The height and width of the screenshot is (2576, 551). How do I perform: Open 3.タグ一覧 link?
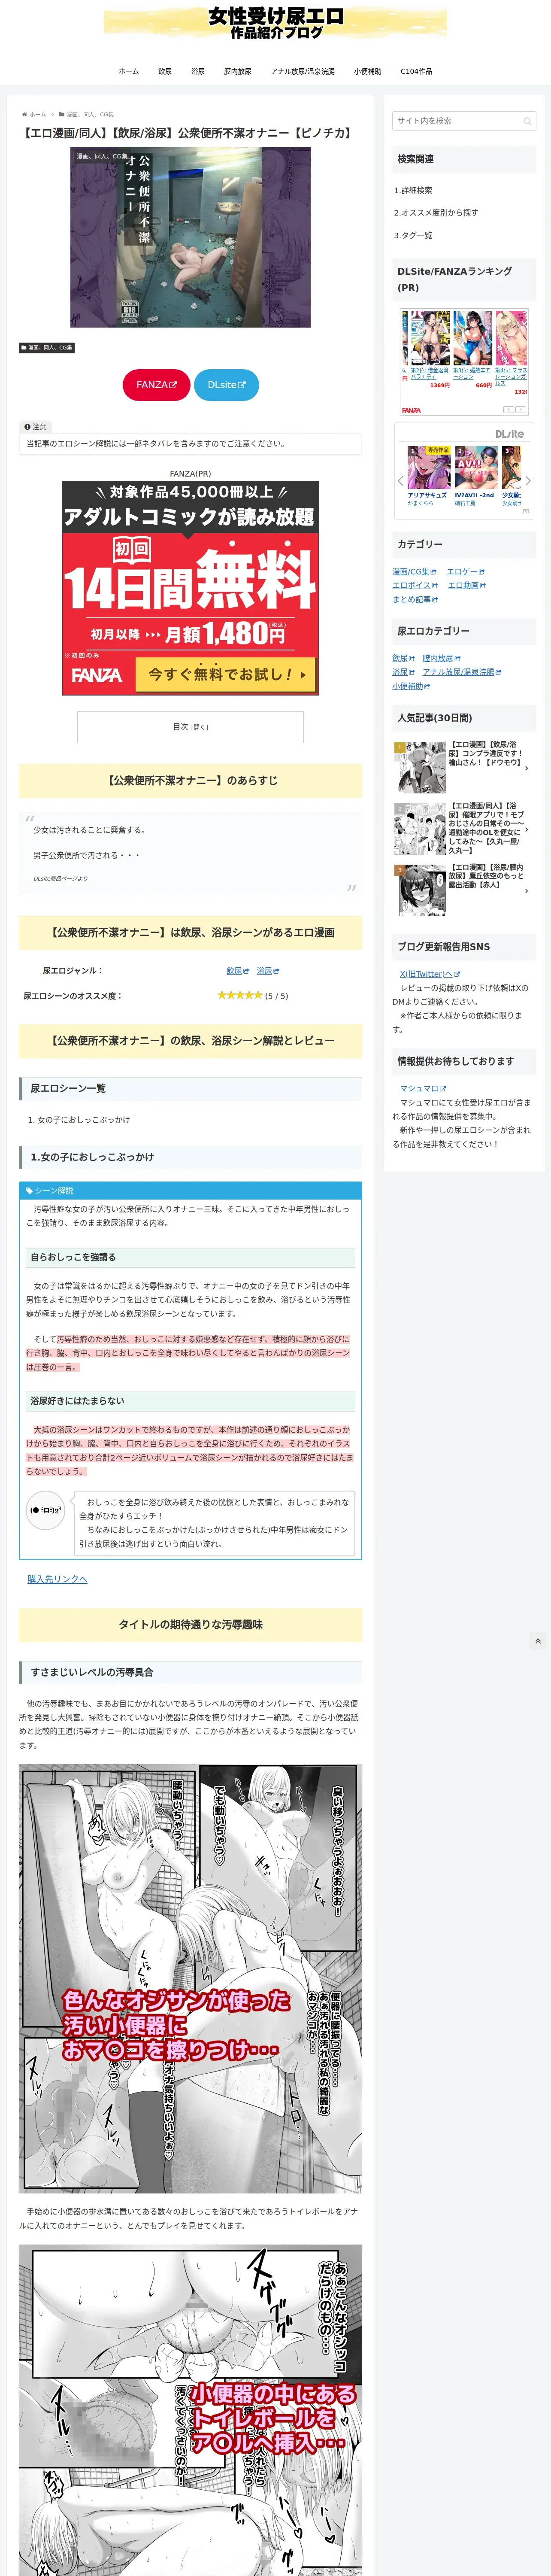(x=413, y=236)
